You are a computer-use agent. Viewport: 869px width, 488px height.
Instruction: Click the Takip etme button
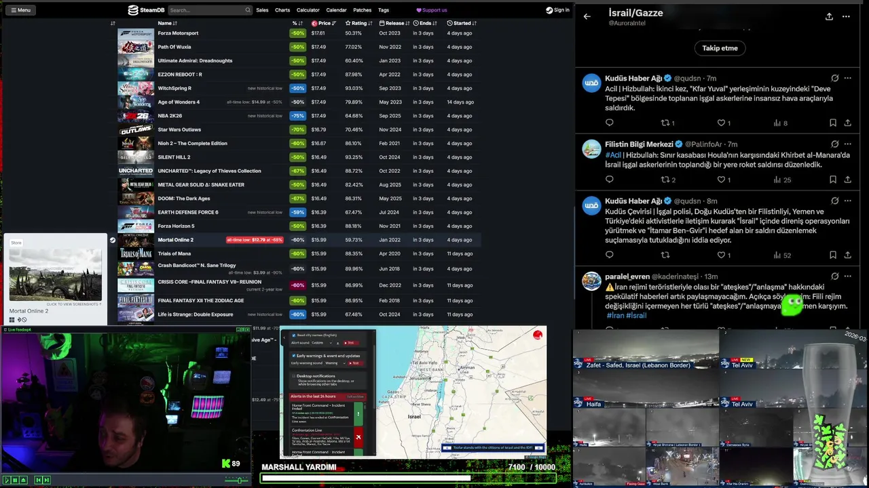[720, 48]
